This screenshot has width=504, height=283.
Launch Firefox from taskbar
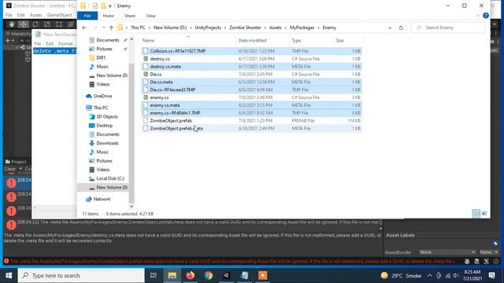pyautogui.click(x=191, y=276)
